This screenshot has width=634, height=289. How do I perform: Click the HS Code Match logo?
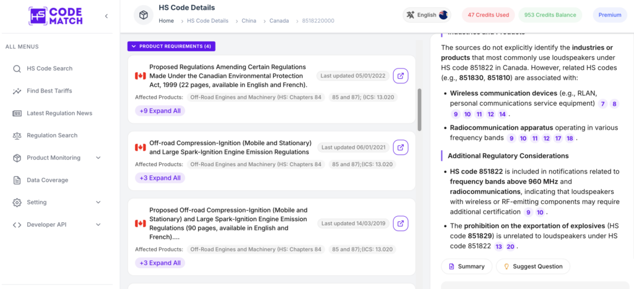point(55,16)
